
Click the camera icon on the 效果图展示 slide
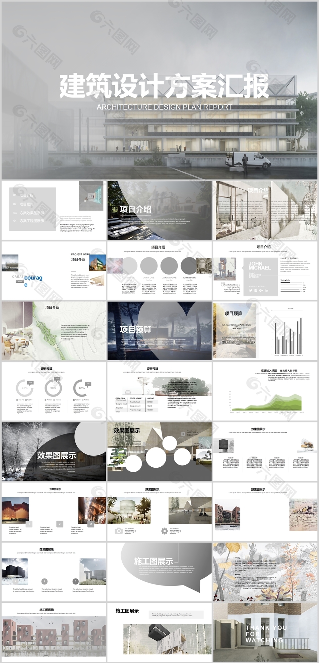tap(118, 531)
